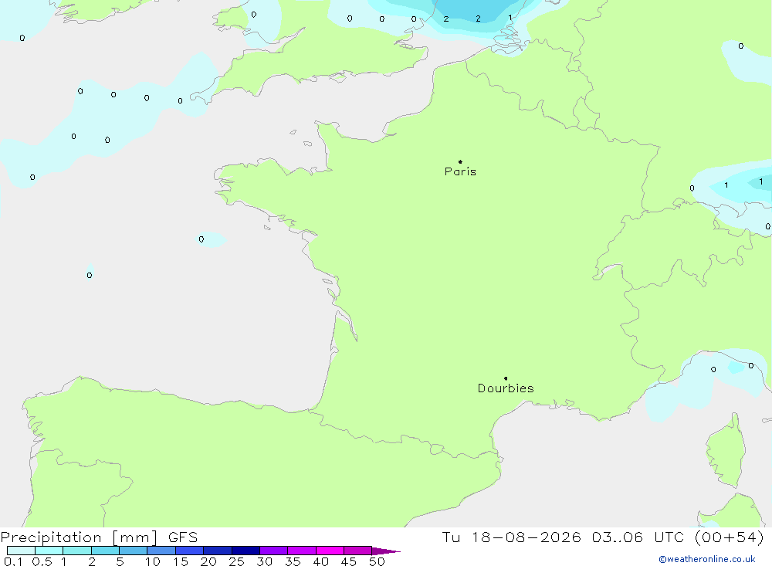Image resolution: width=772 pixels, height=566 pixels.
Task: Click the 'Precipitation [mm]' title text
Action: (79, 537)
